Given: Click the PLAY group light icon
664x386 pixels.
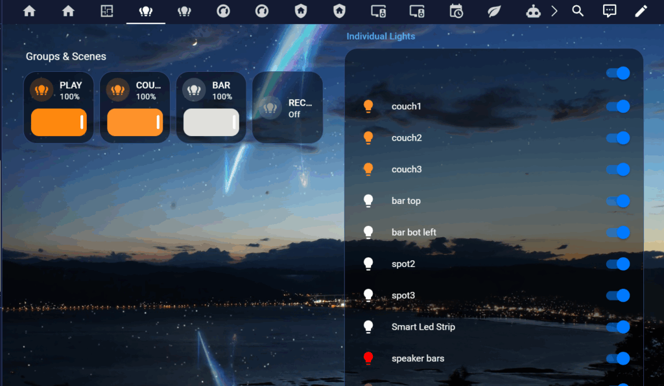Looking at the screenshot, I should [x=41, y=89].
